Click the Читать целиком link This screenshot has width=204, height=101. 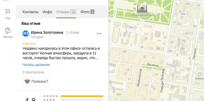click(36, 65)
